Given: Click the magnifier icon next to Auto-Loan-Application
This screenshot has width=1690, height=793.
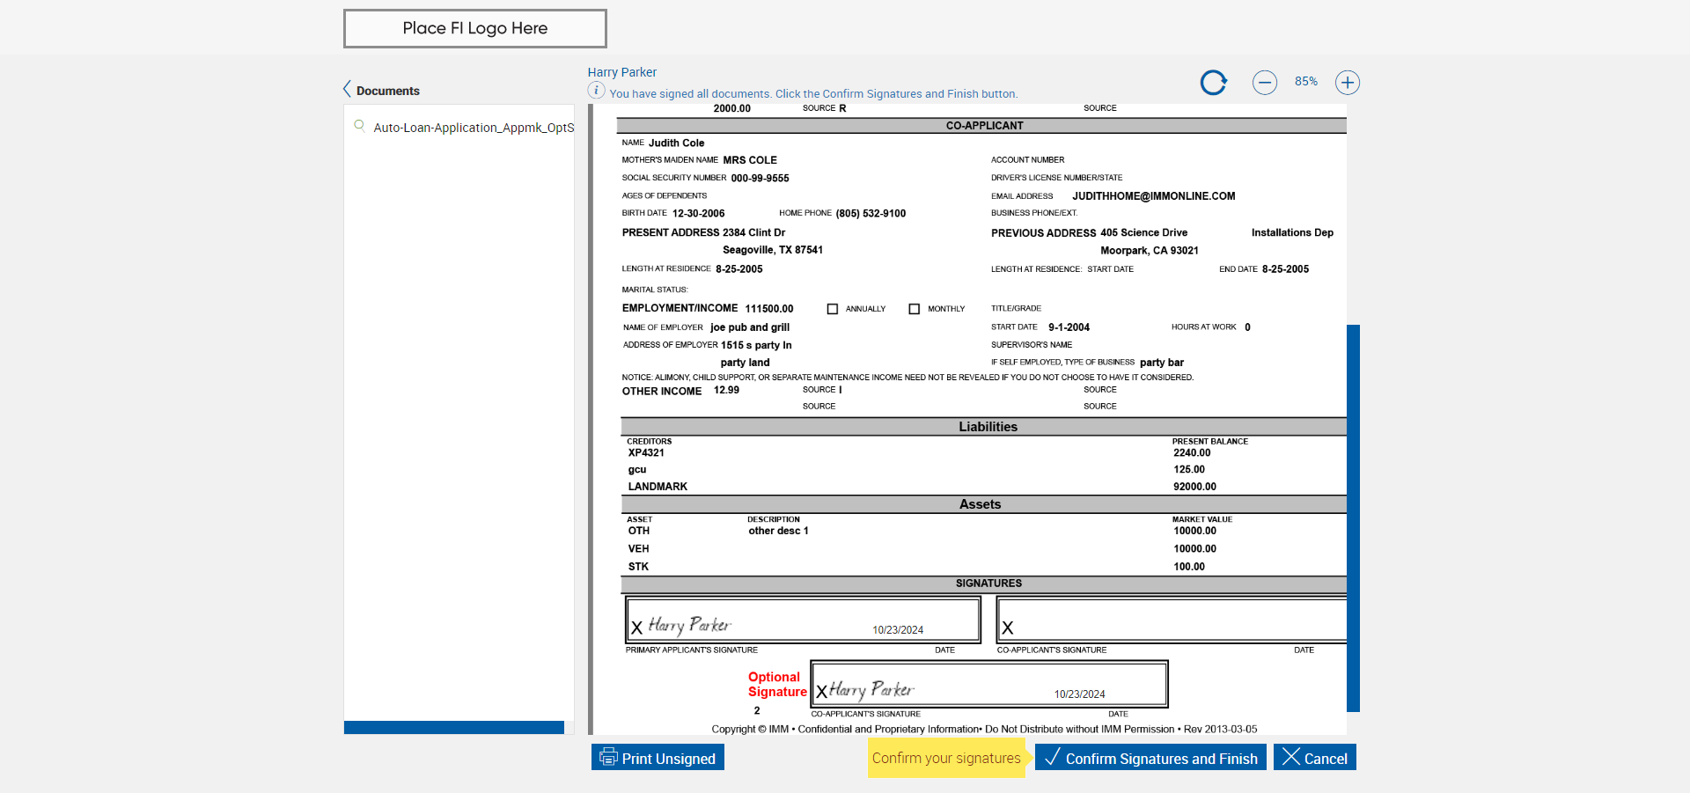Looking at the screenshot, I should coord(359,126).
